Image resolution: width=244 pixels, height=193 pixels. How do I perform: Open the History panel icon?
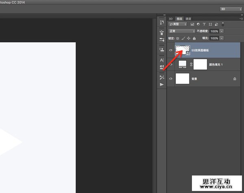click(162, 22)
